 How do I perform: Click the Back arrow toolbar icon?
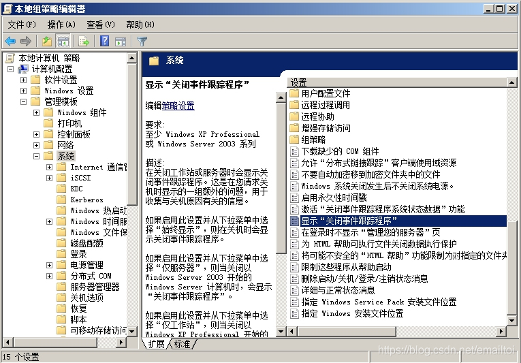tap(10, 42)
